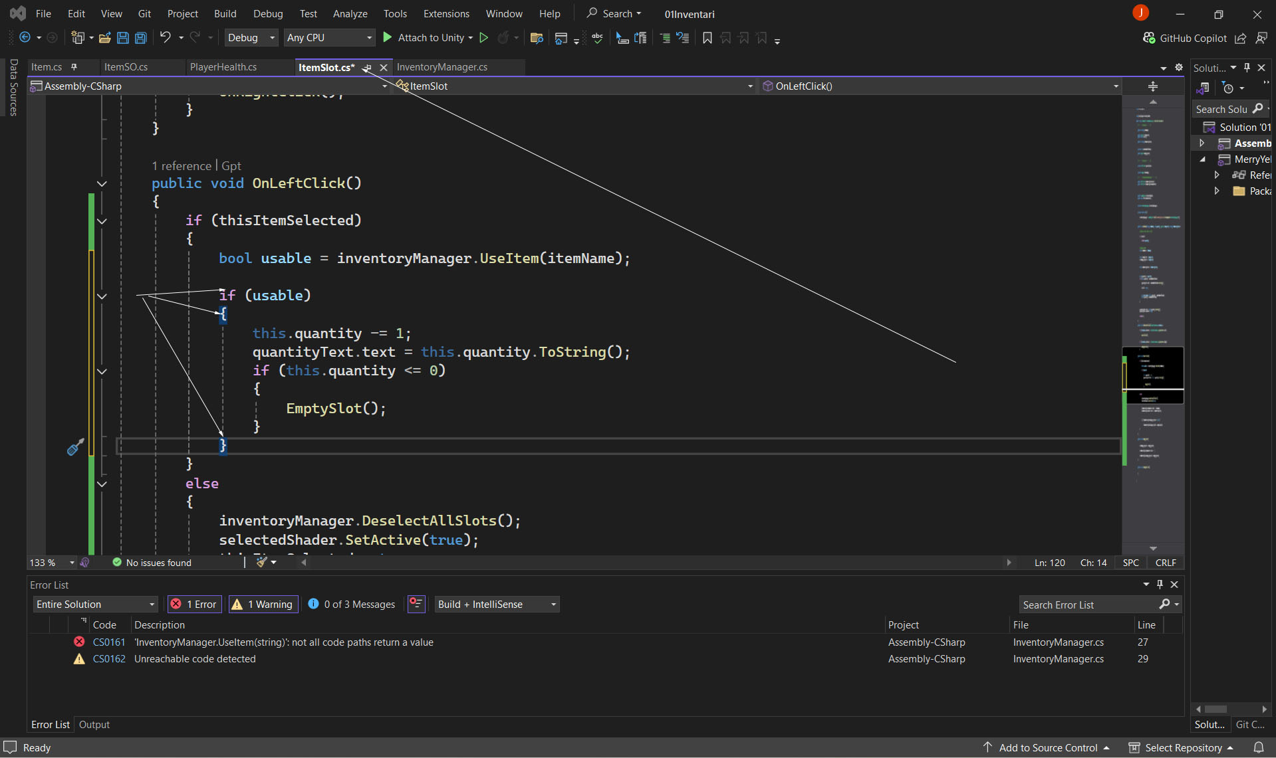
Task: Click the Start Without Debugging play icon
Action: pyautogui.click(x=484, y=38)
